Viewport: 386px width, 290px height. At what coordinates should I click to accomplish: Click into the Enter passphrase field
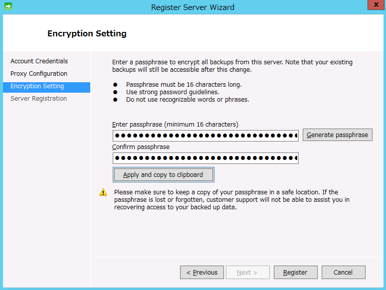pyautogui.click(x=205, y=136)
